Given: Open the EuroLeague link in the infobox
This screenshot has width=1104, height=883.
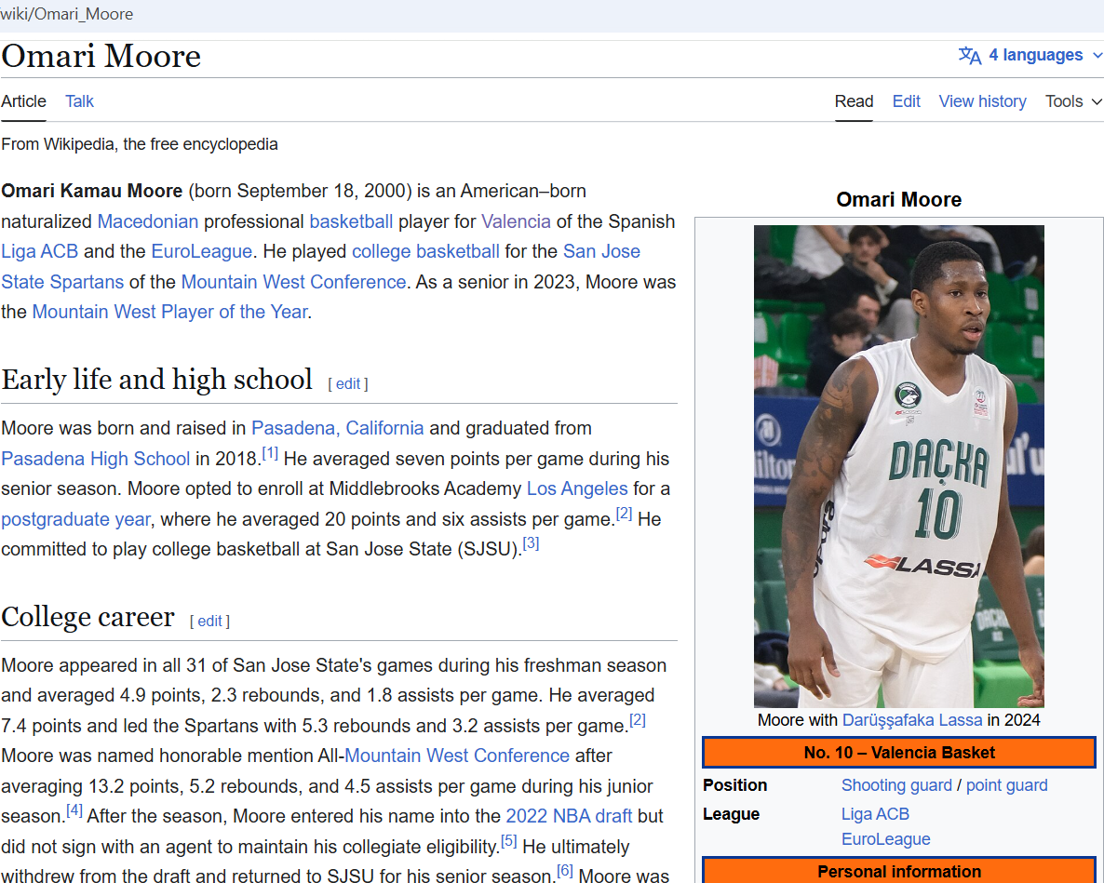Looking at the screenshot, I should pyautogui.click(x=885, y=839).
